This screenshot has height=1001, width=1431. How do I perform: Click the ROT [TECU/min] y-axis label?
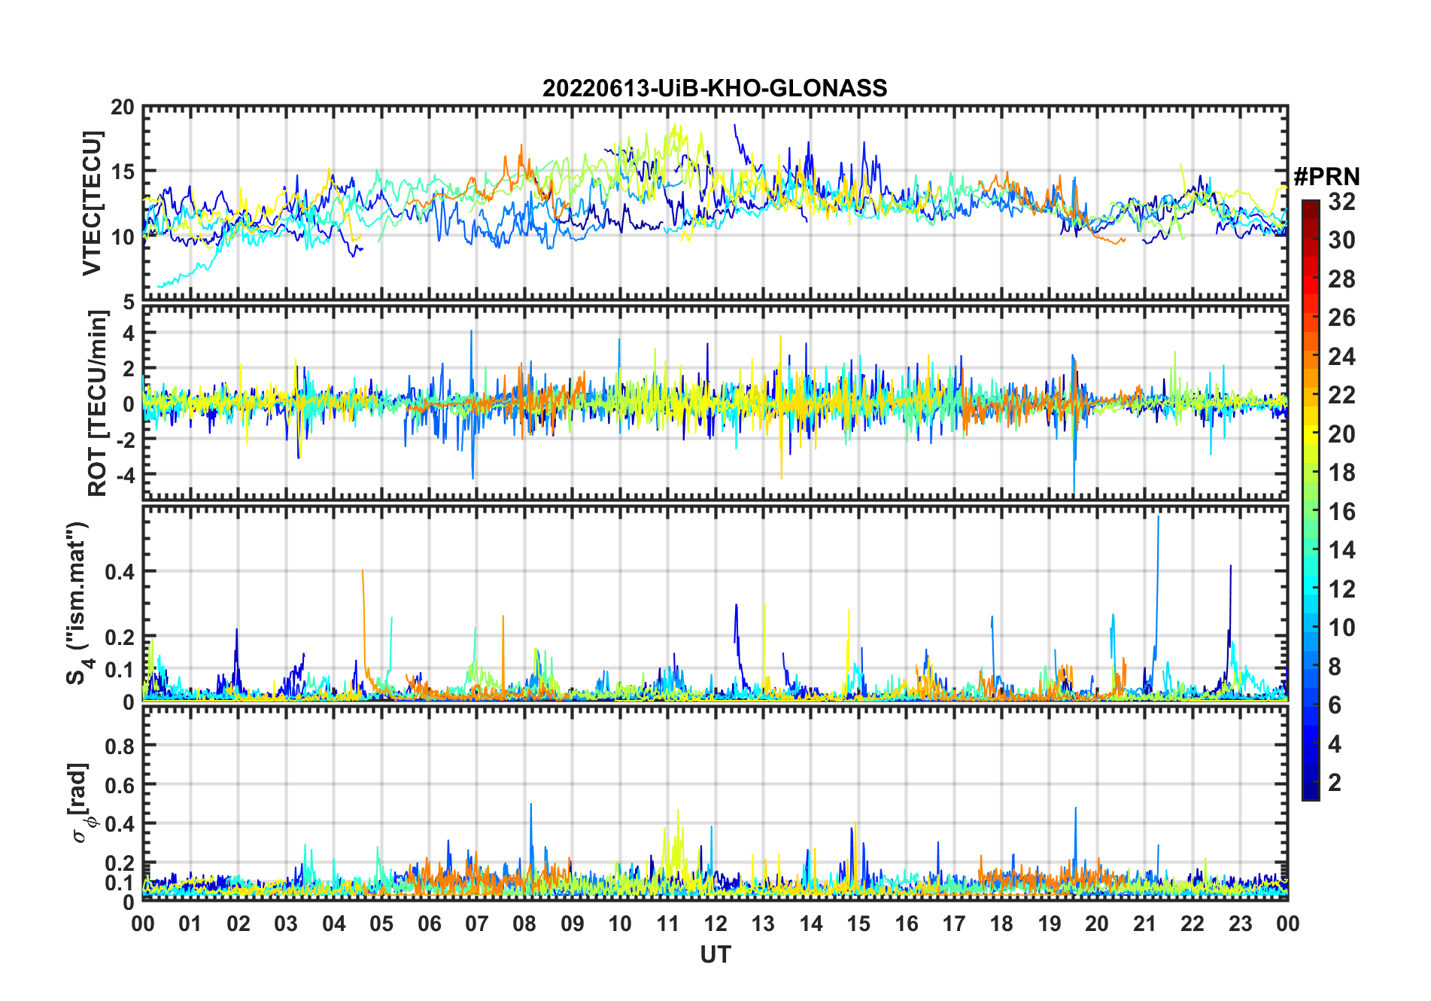[98, 403]
